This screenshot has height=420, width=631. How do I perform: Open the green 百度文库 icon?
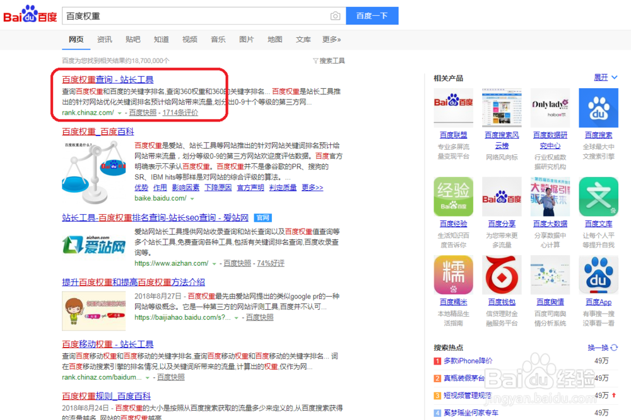click(x=598, y=196)
